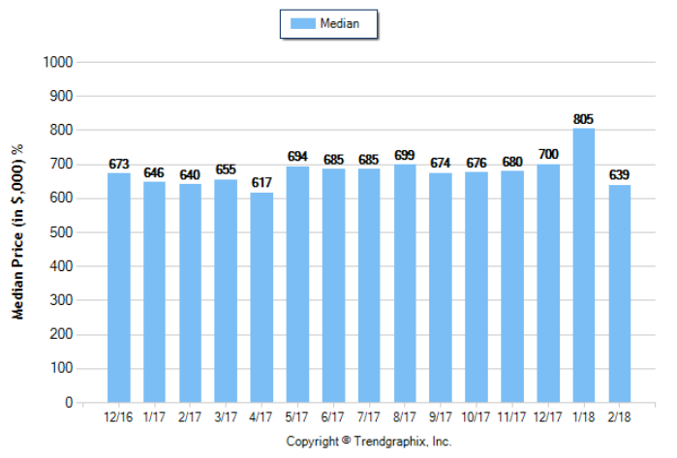Click the 12/16 x-axis label

[x=118, y=417]
